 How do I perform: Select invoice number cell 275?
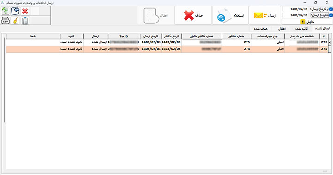pyautogui.click(x=236, y=42)
